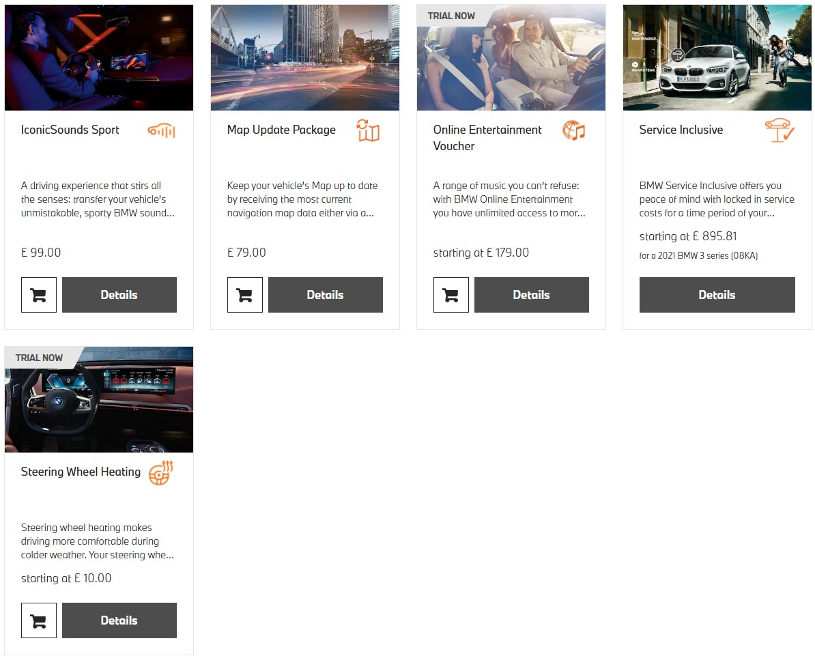Add IconicSounds Sport to cart
The image size is (815, 658).
[x=39, y=295]
